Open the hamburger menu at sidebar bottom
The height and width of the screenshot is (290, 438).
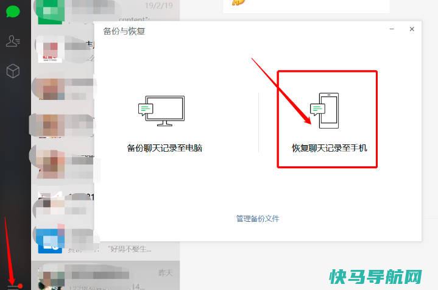point(13,287)
